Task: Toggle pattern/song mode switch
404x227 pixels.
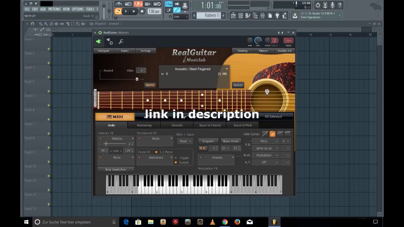Action: [118, 11]
